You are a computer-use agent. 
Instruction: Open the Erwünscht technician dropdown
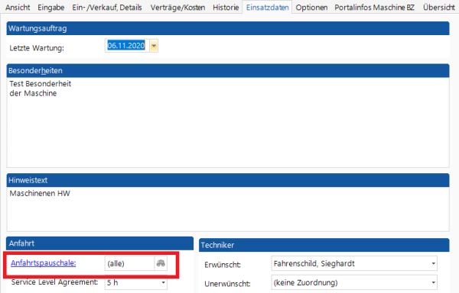433,263
